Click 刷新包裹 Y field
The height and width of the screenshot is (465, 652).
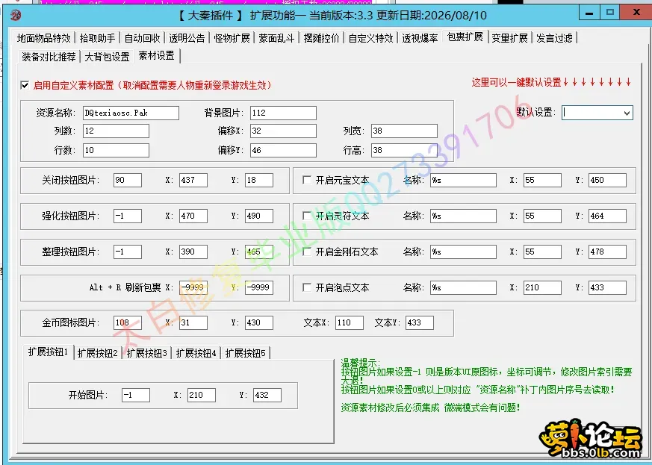pos(259,287)
